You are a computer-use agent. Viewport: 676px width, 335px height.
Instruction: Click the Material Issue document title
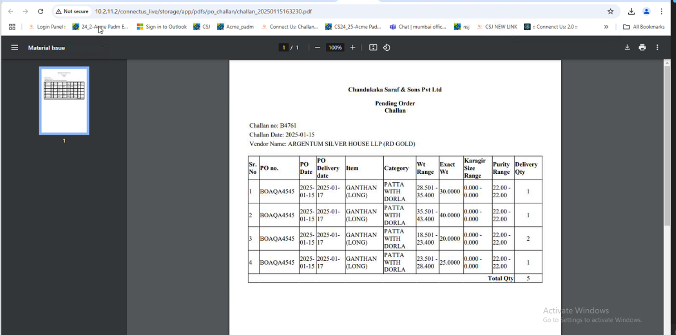coord(46,48)
